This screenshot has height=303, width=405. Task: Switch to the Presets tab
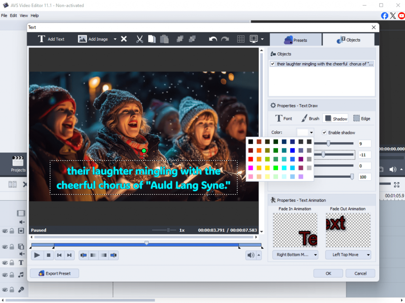(296, 40)
